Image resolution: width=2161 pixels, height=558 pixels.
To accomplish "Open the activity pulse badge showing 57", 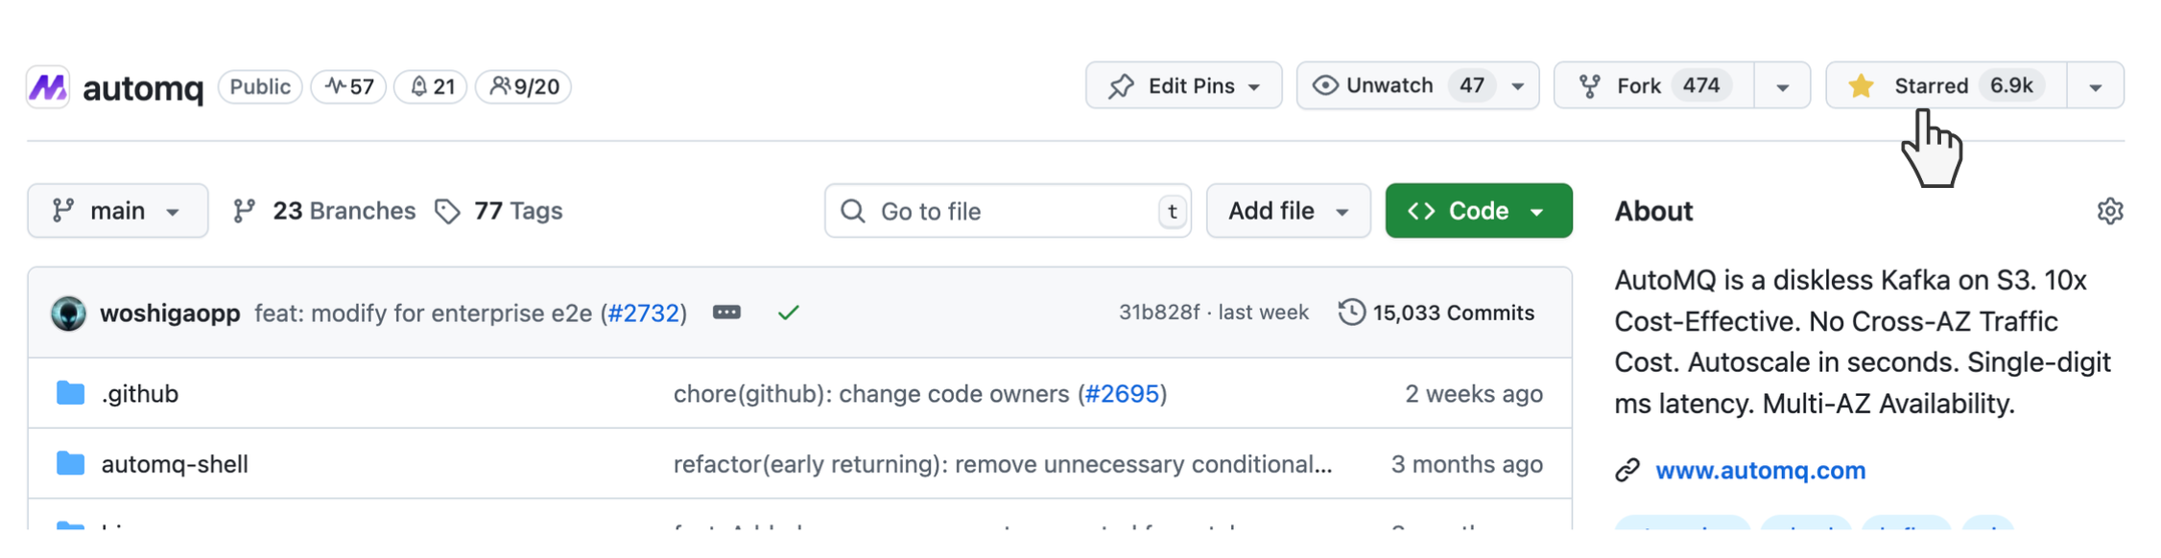I will (348, 86).
